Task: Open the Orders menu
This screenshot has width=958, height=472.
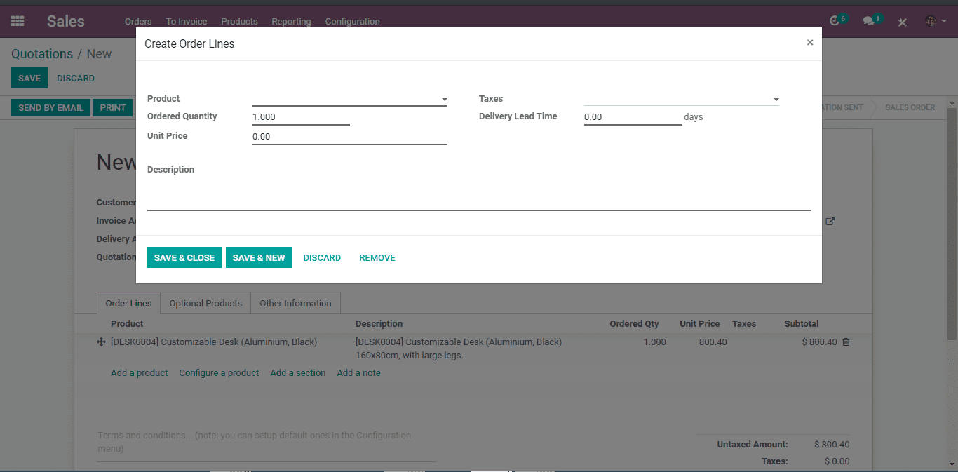Action: 138,22
